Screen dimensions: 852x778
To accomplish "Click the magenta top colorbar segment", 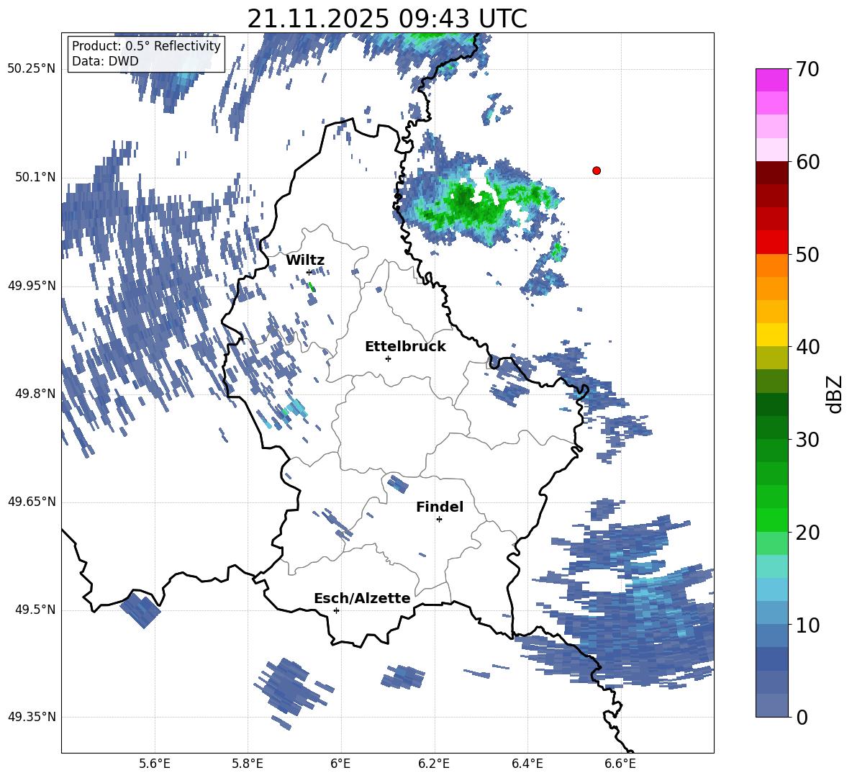I will pyautogui.click(x=771, y=81).
